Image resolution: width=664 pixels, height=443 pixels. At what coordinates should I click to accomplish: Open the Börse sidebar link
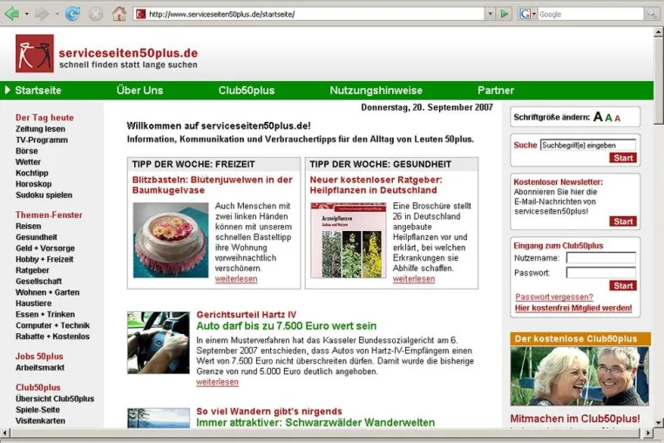(27, 151)
